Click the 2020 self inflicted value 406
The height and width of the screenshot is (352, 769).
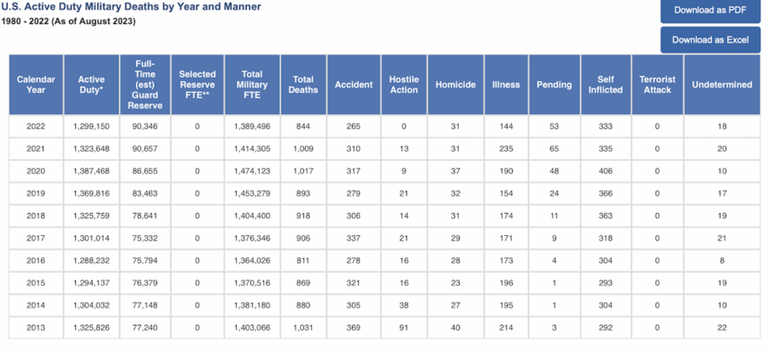[x=605, y=170]
